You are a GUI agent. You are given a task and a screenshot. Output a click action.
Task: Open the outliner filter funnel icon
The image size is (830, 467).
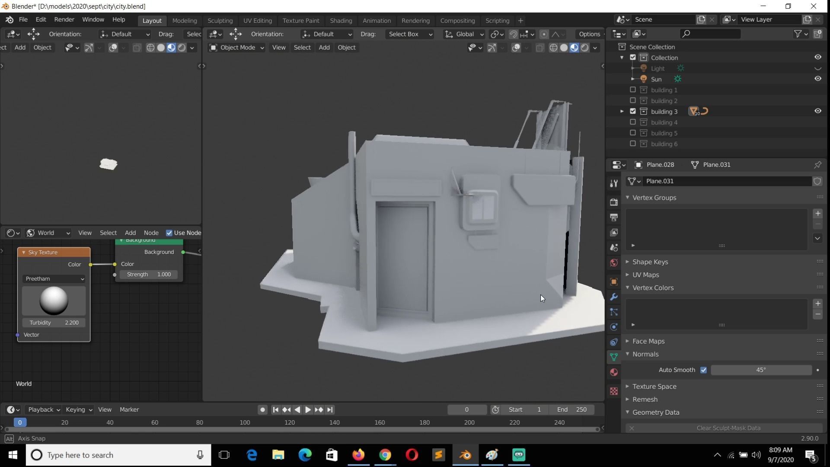pos(798,34)
